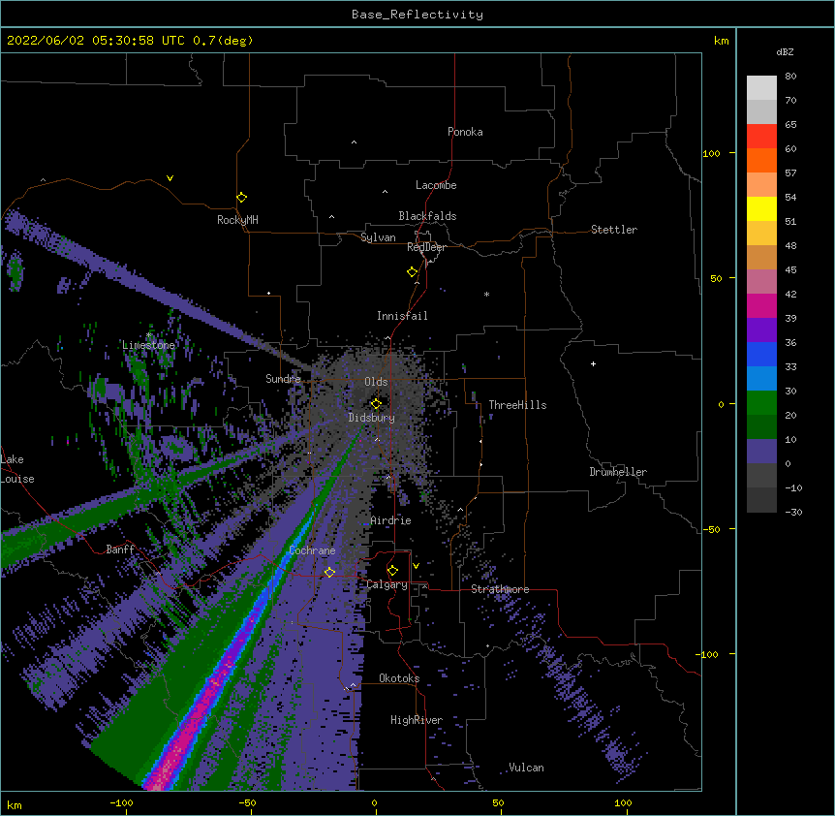The width and height of the screenshot is (835, 816).
Task: Click the Didsbury label
Action: click(x=372, y=418)
